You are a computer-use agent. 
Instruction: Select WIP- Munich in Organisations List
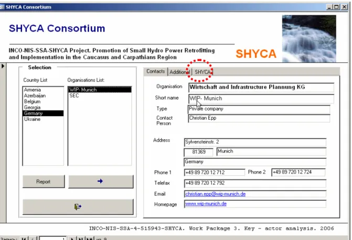pyautogui.click(x=100, y=90)
